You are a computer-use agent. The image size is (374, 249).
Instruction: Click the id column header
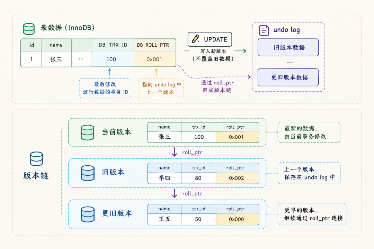pos(31,45)
